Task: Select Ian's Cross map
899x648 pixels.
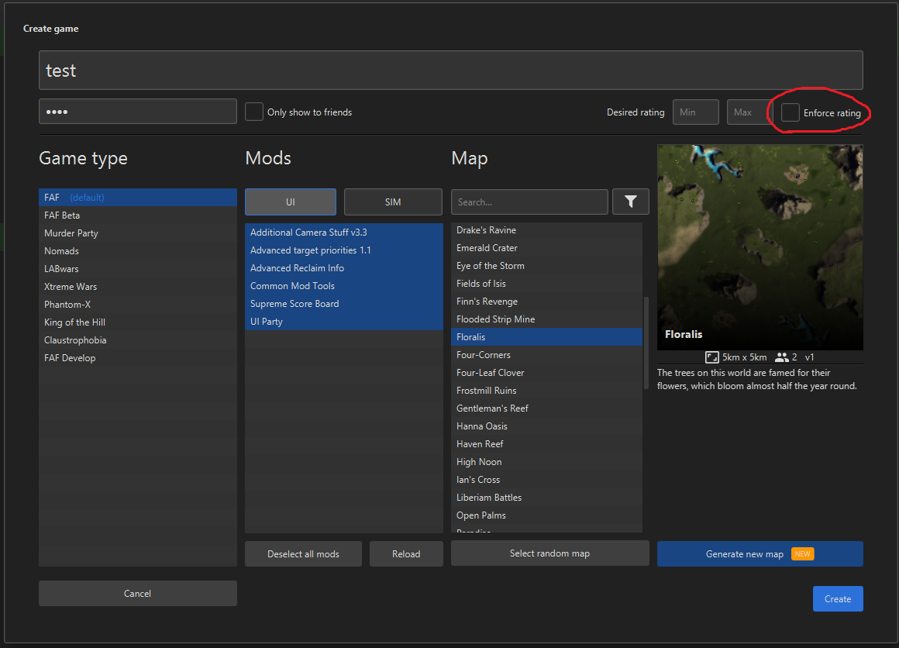Action: coord(546,479)
